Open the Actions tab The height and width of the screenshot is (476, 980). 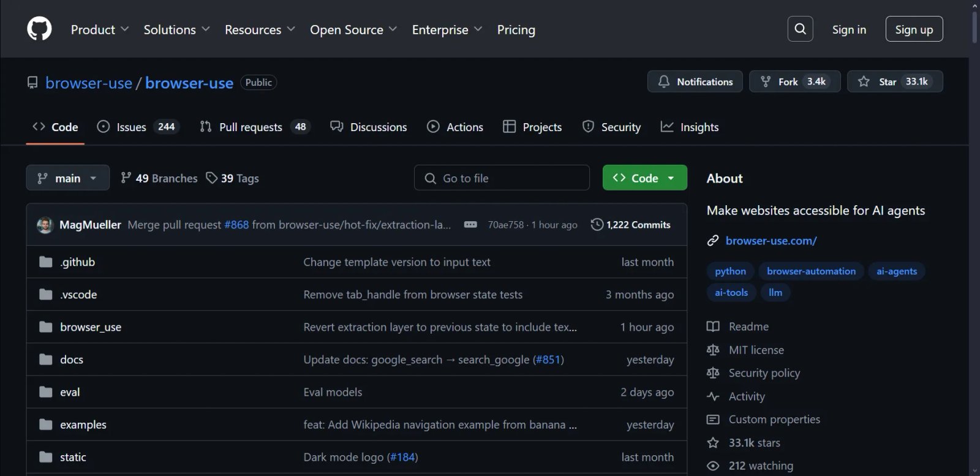point(455,127)
